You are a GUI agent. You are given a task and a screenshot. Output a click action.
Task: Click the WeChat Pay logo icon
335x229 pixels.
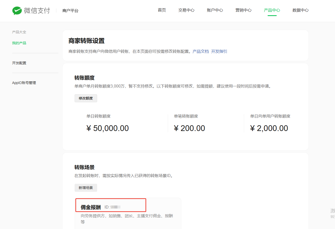[17, 10]
